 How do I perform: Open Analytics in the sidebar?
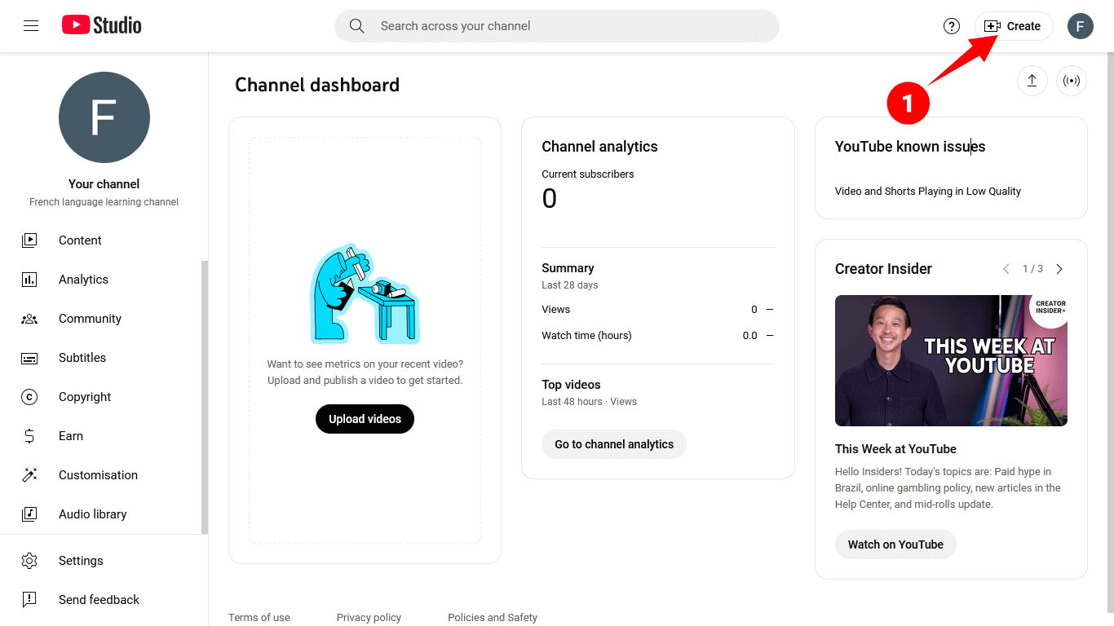pos(83,280)
